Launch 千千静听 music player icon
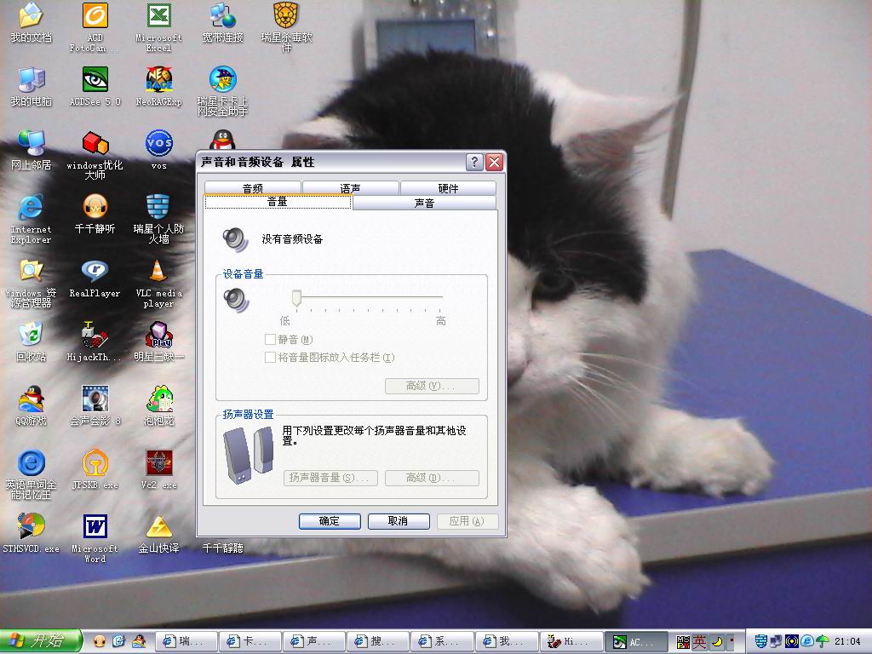The height and width of the screenshot is (654, 872). (x=95, y=214)
